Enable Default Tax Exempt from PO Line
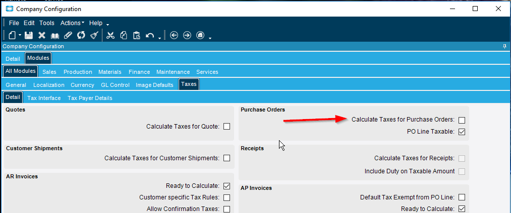This screenshot has height=213, width=511. (462, 197)
